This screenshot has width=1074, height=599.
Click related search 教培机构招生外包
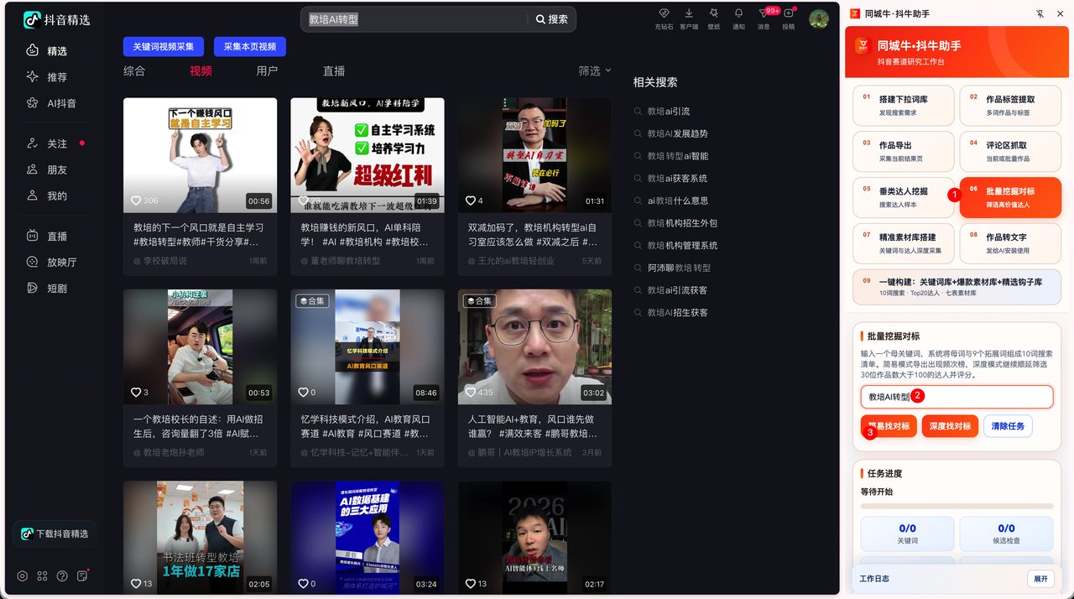(682, 223)
